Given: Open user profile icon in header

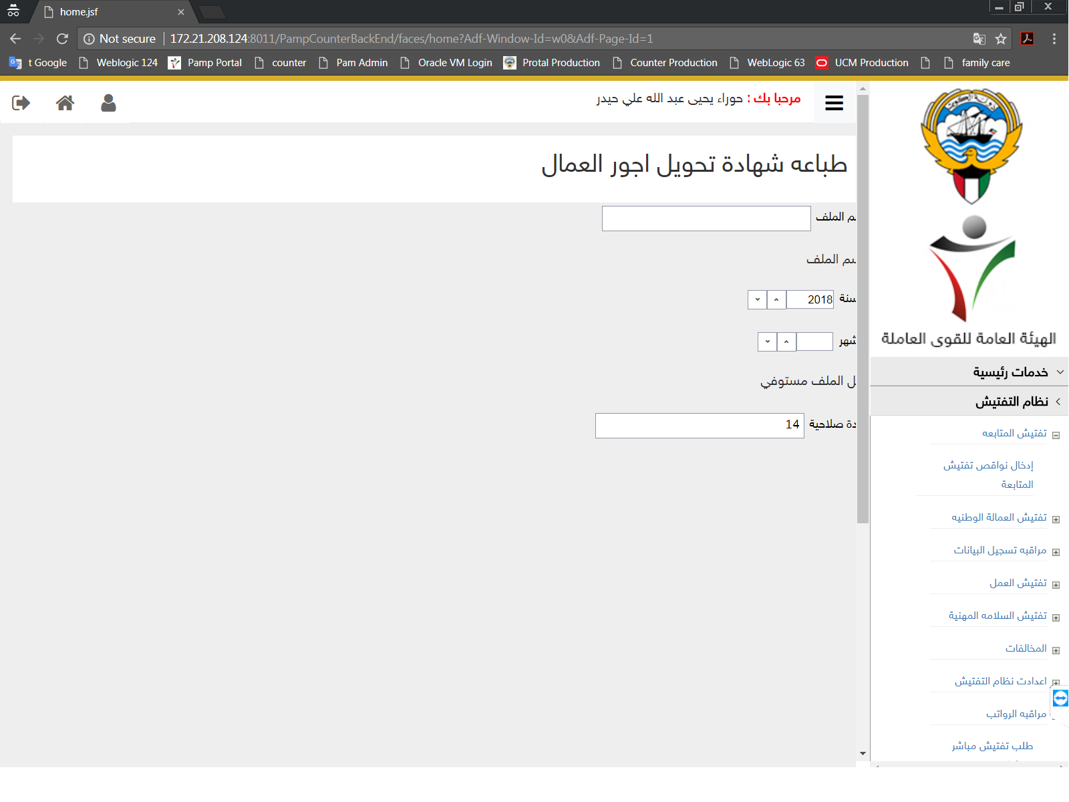Looking at the screenshot, I should (108, 103).
